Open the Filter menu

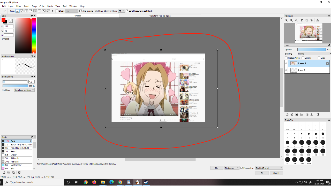[x=19, y=6]
